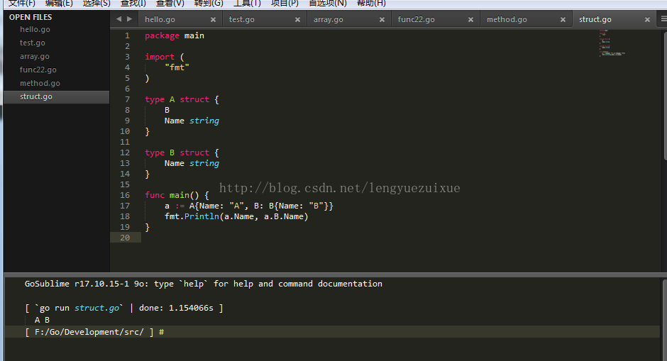
Task: Open the 首选项(N) menu
Action: (x=328, y=4)
